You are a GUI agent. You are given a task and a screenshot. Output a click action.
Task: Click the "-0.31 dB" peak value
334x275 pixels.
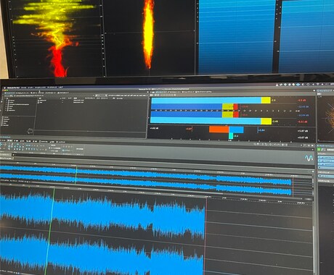[x=303, y=122]
